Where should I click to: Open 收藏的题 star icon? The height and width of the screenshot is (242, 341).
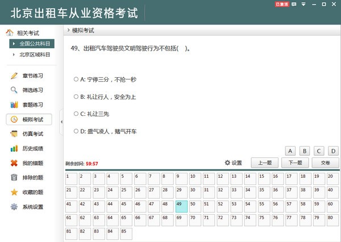coord(14,192)
